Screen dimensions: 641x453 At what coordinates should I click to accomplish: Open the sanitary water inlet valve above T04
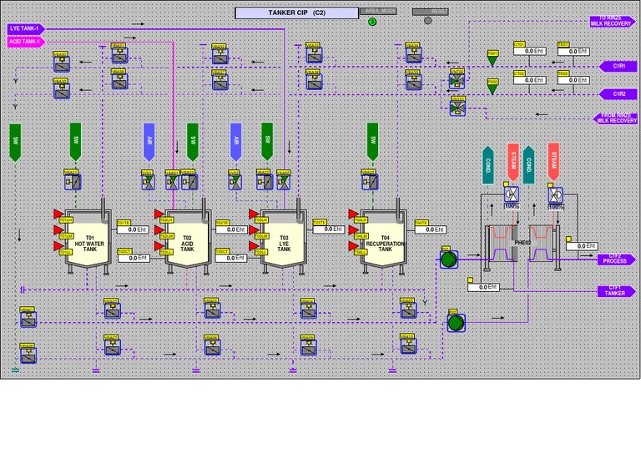[x=370, y=182]
